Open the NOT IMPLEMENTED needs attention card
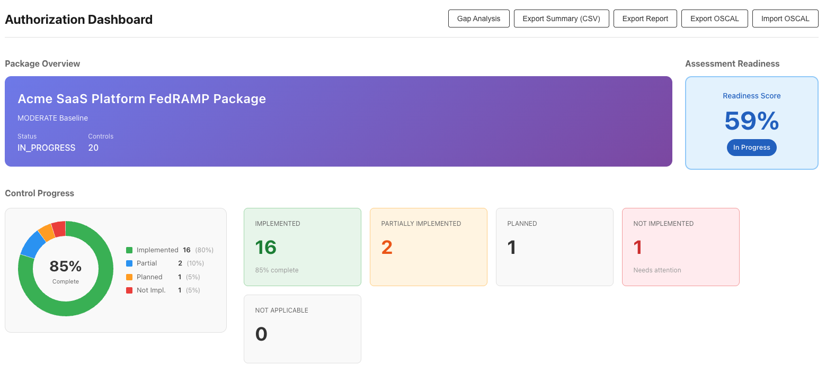The width and height of the screenshot is (826, 375). coord(680,246)
